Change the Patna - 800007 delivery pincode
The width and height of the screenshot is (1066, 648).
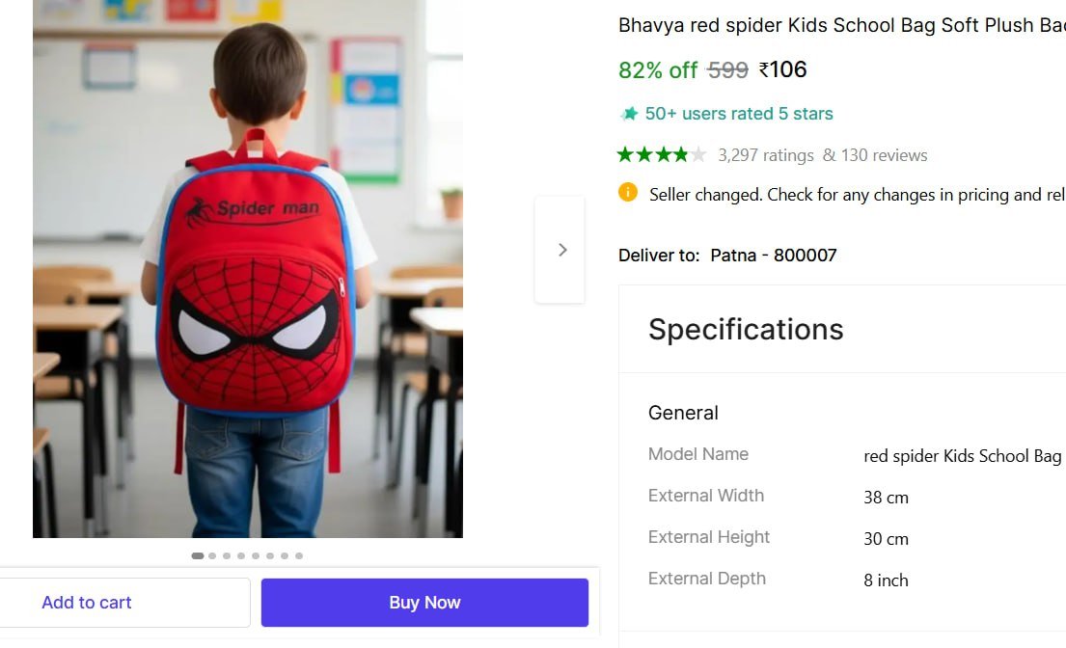pos(774,256)
